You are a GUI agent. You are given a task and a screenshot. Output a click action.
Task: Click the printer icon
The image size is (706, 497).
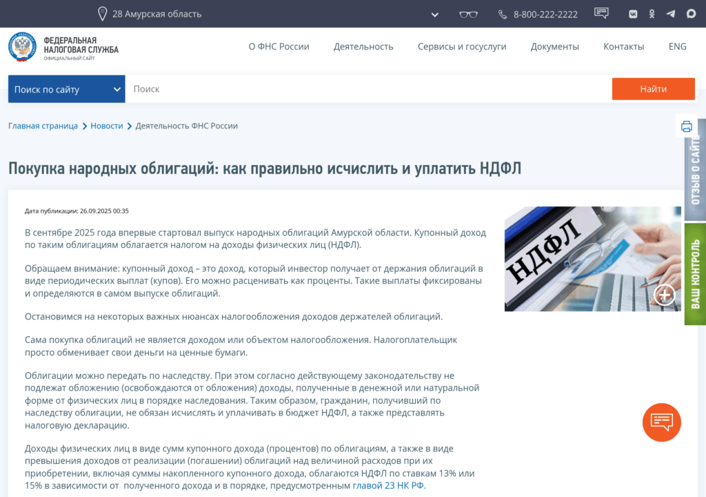click(x=686, y=126)
